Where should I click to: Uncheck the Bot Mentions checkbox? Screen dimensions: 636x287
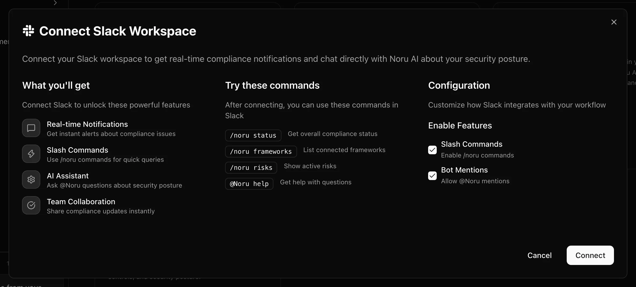pyautogui.click(x=432, y=175)
